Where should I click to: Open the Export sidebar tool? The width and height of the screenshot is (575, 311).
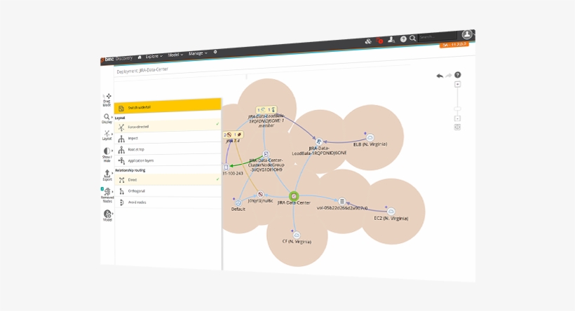[x=107, y=175]
